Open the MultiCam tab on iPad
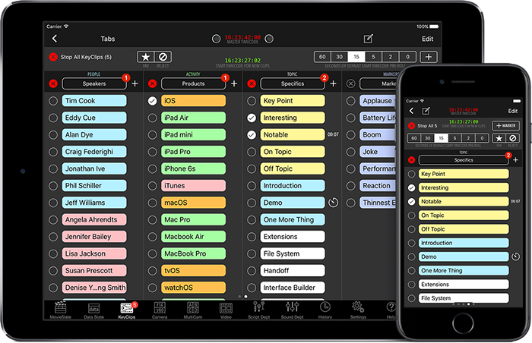Image resolution: width=532 pixels, height=343 pixels. (x=193, y=310)
